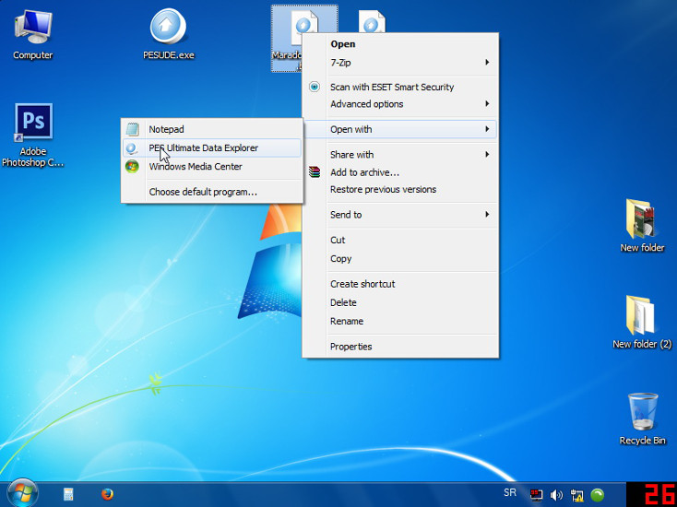Click the network tray icon with warning
This screenshot has width=677, height=507.
tap(576, 495)
